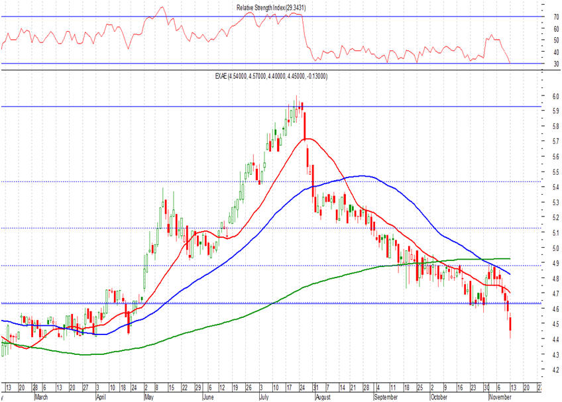Image resolution: width=562 pixels, height=402 pixels.
Task: Select the RSI axis label 50
Action: point(556,40)
